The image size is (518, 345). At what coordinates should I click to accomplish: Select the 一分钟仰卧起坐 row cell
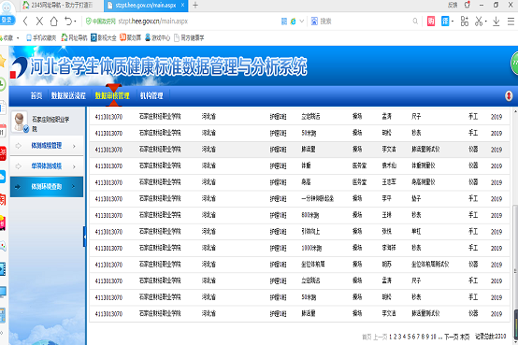click(318, 198)
